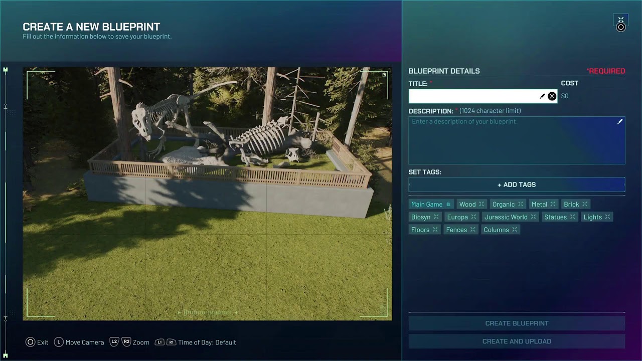This screenshot has height=361, width=642.
Task: Click the pencil icon in Description box
Action: [x=620, y=122]
